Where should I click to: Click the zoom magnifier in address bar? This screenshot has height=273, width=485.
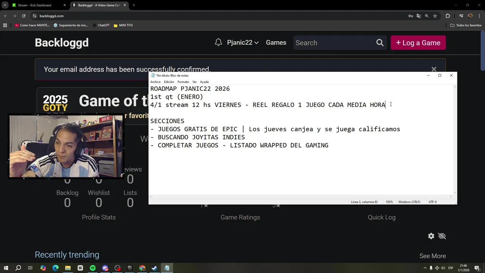(427, 16)
